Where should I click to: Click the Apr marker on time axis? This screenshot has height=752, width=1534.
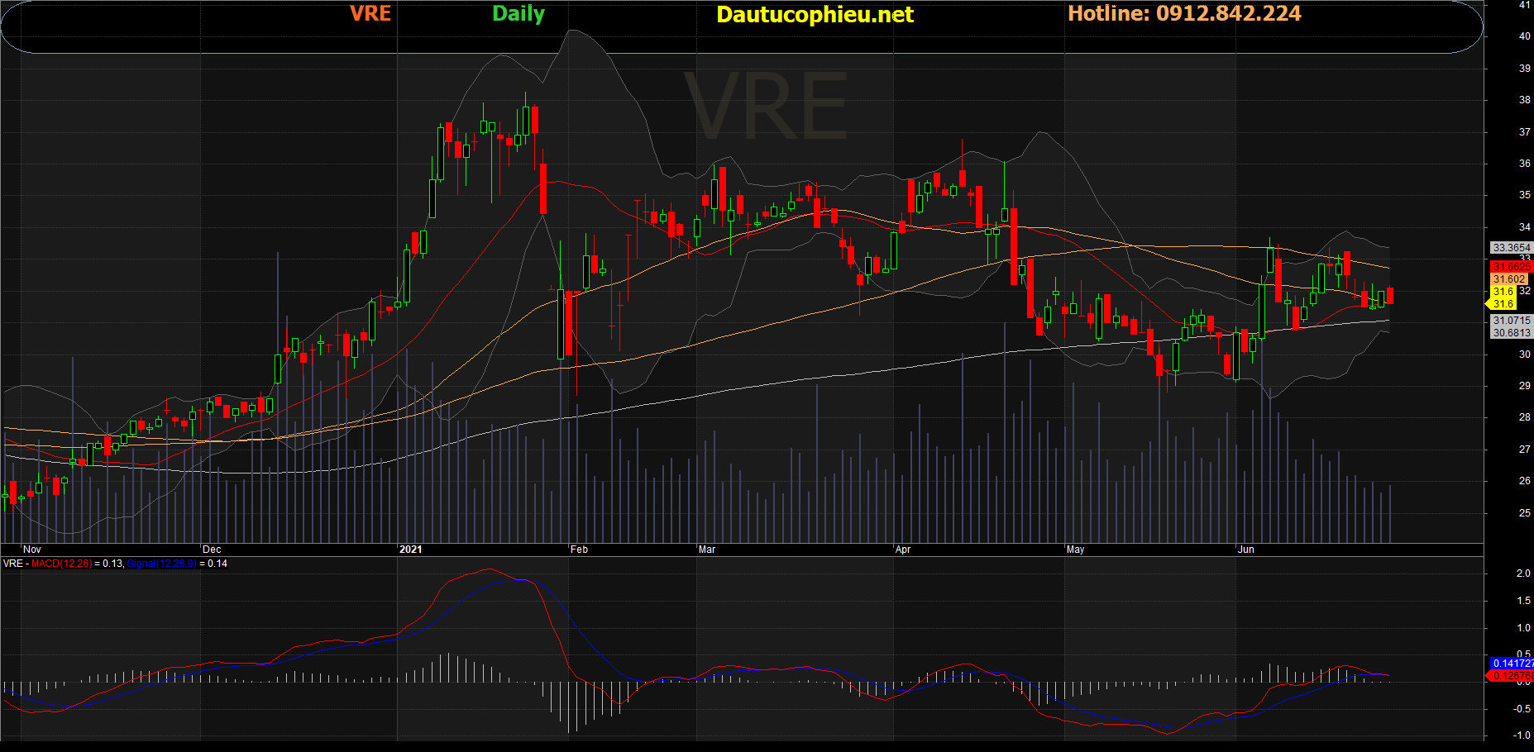coord(903,550)
